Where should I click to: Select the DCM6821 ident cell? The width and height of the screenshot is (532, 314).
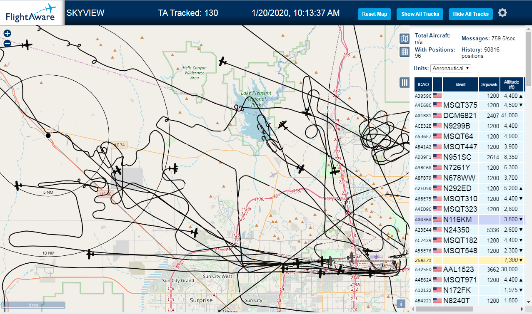point(460,115)
